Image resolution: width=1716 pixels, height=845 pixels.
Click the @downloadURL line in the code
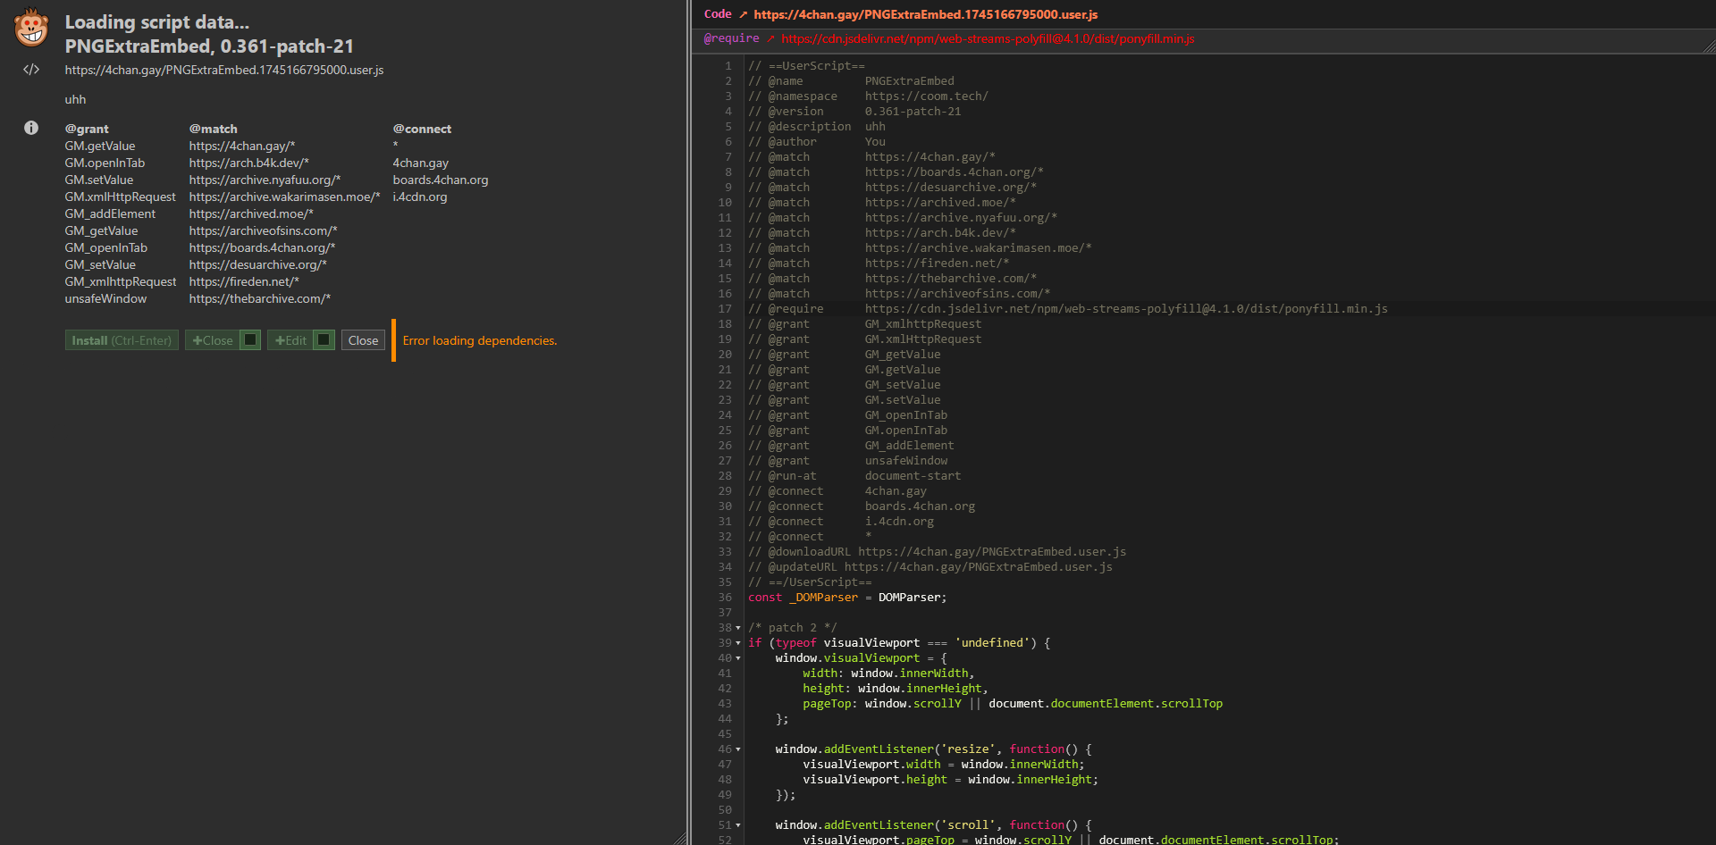(x=937, y=552)
